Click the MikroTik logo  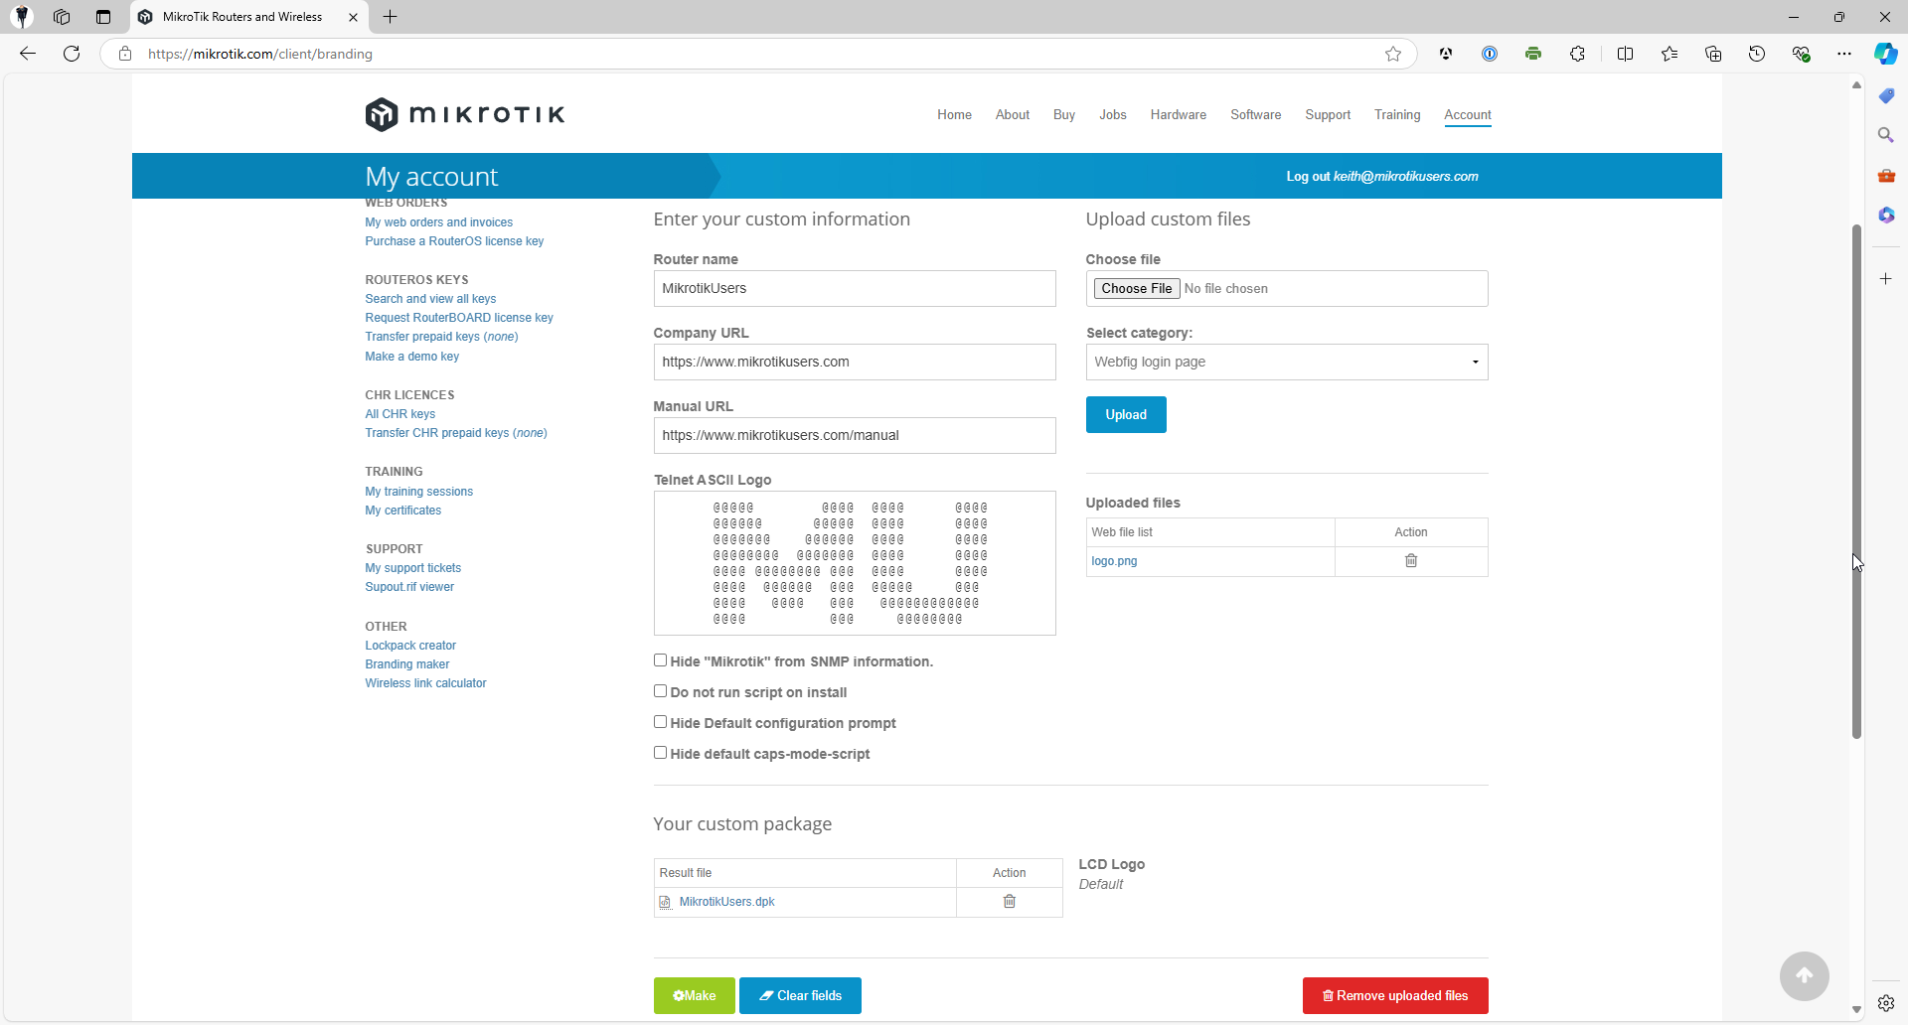click(x=464, y=113)
